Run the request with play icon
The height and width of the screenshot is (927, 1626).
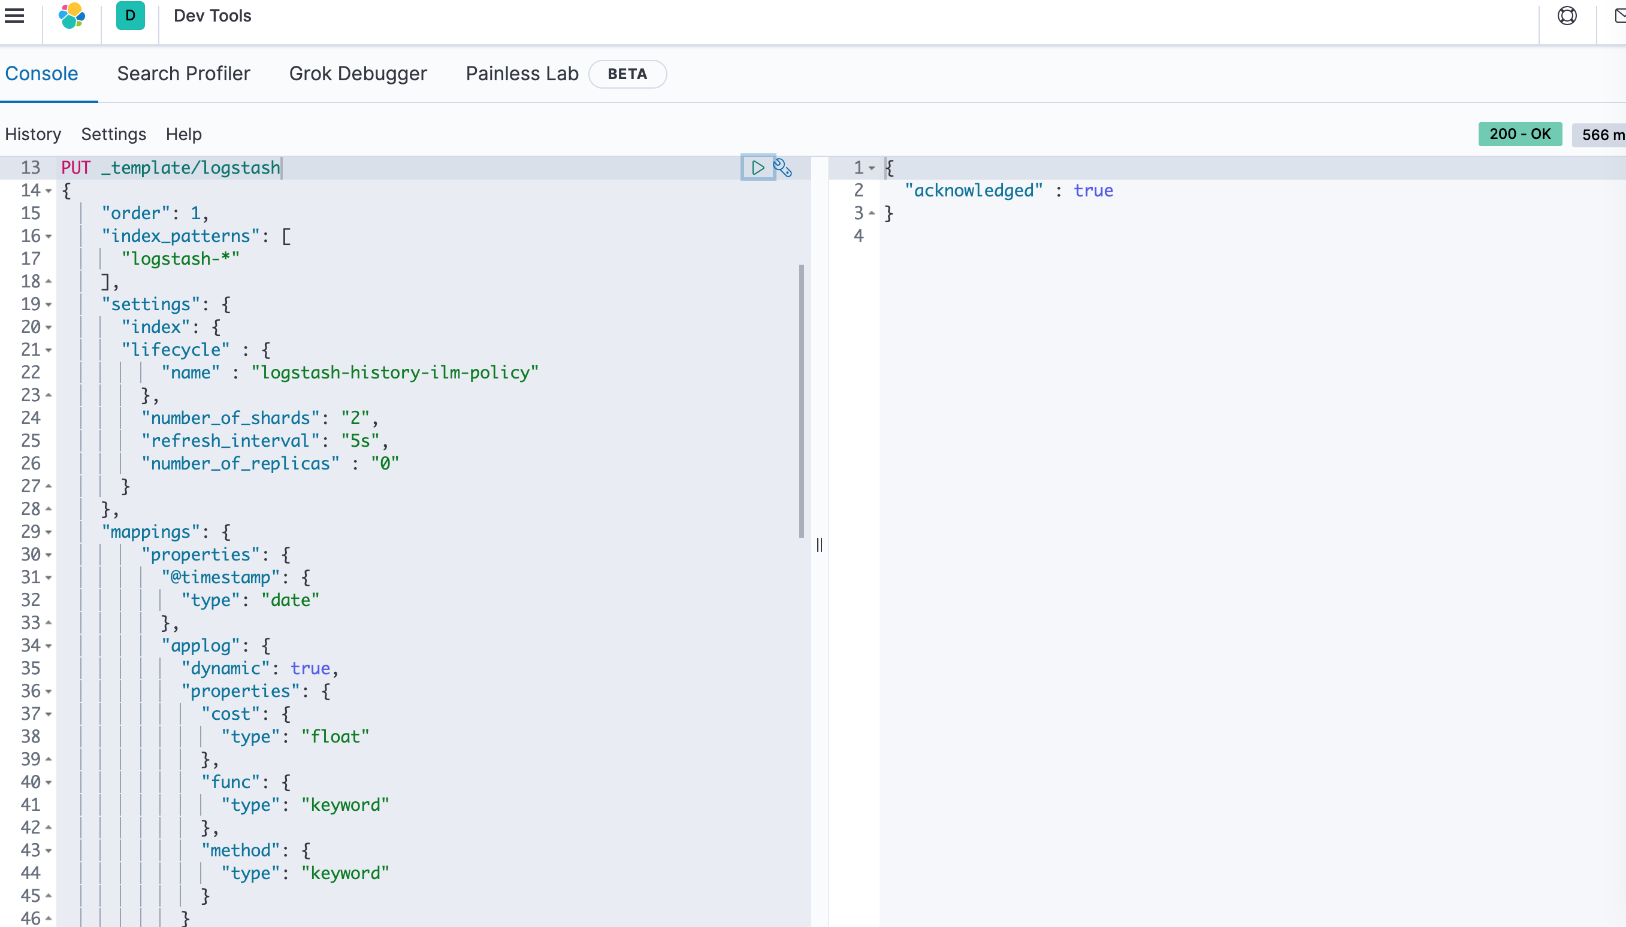[x=757, y=168]
